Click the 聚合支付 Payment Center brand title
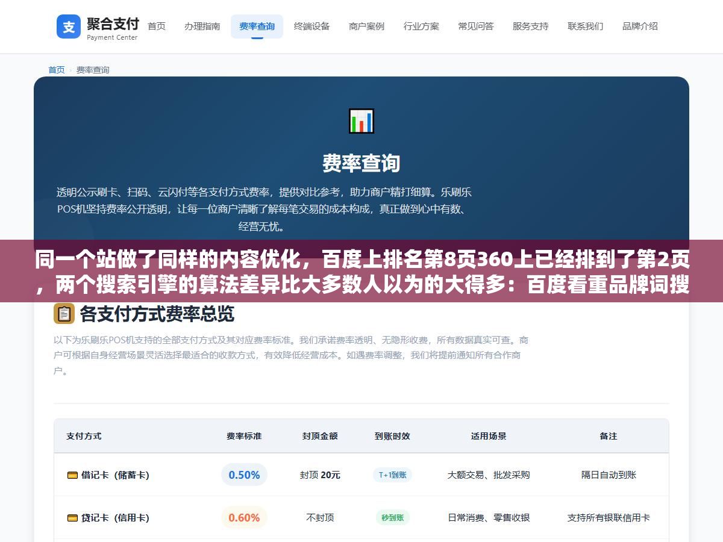Image resolution: width=723 pixels, height=542 pixels. [113, 28]
